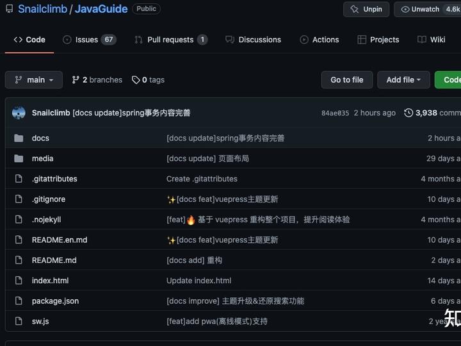The height and width of the screenshot is (346, 461).
Task: Click the file icon beside README.md
Action: pos(19,259)
